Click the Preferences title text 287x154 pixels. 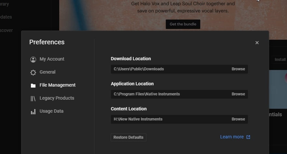click(x=47, y=42)
